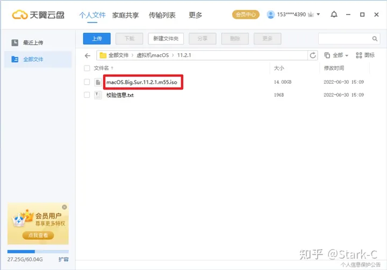Click the 会员用户 promo banner image

click(x=38, y=224)
